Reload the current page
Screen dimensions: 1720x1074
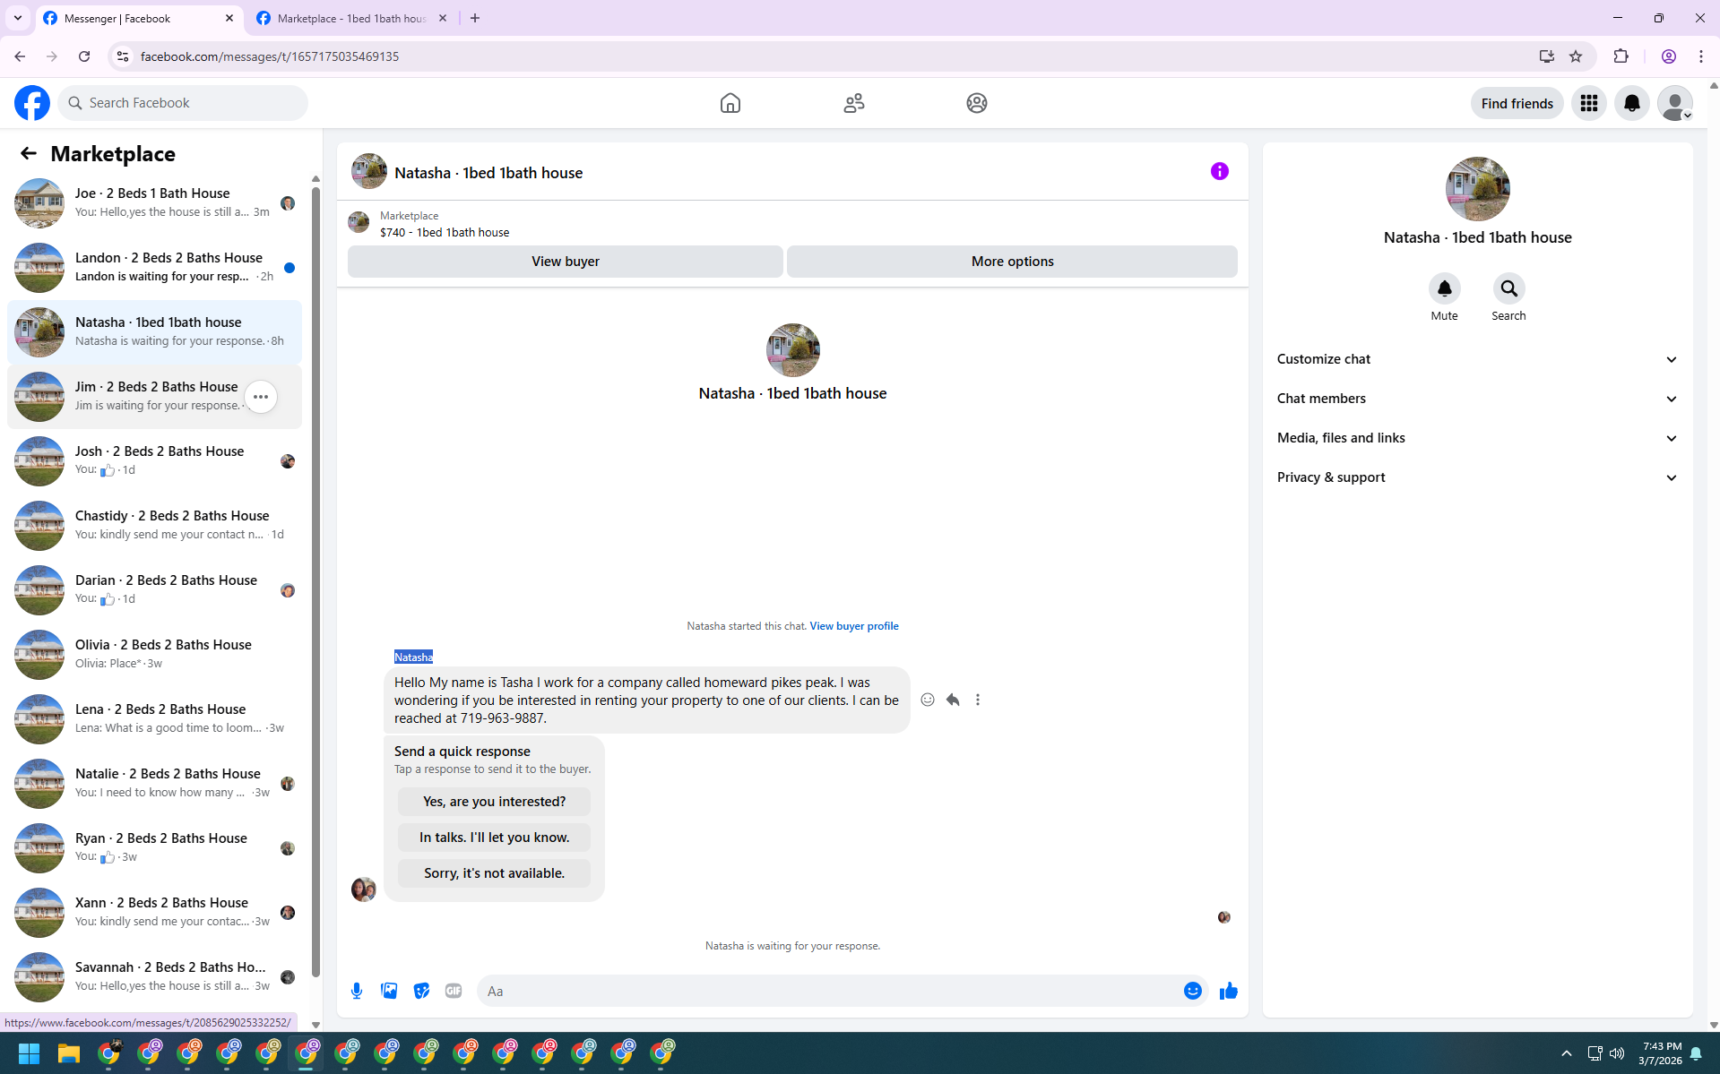(x=84, y=56)
